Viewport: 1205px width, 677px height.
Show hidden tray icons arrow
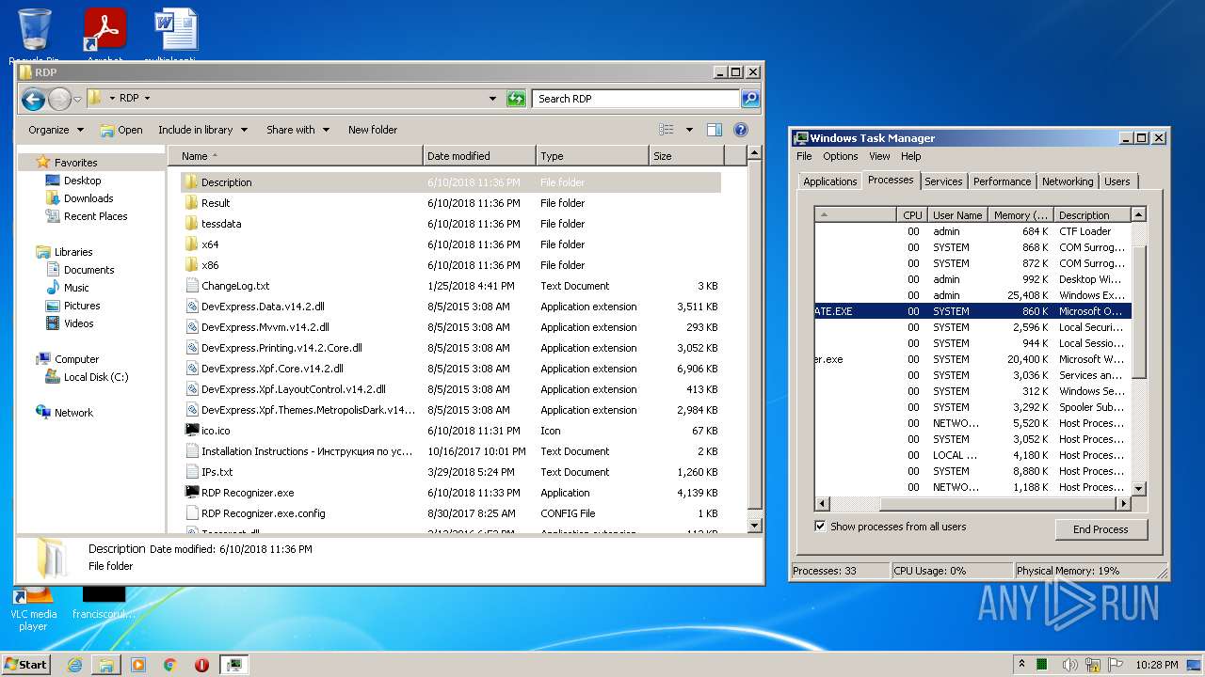pos(1021,665)
